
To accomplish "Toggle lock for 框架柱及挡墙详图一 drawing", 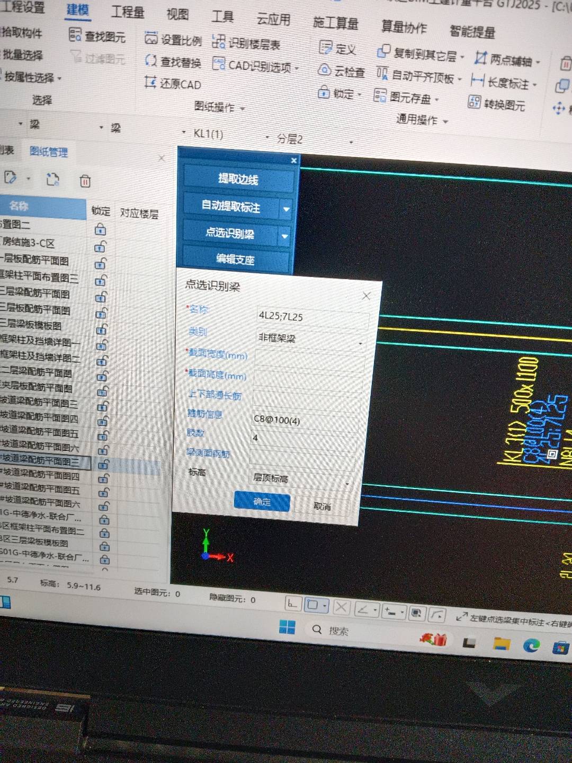I will [102, 345].
